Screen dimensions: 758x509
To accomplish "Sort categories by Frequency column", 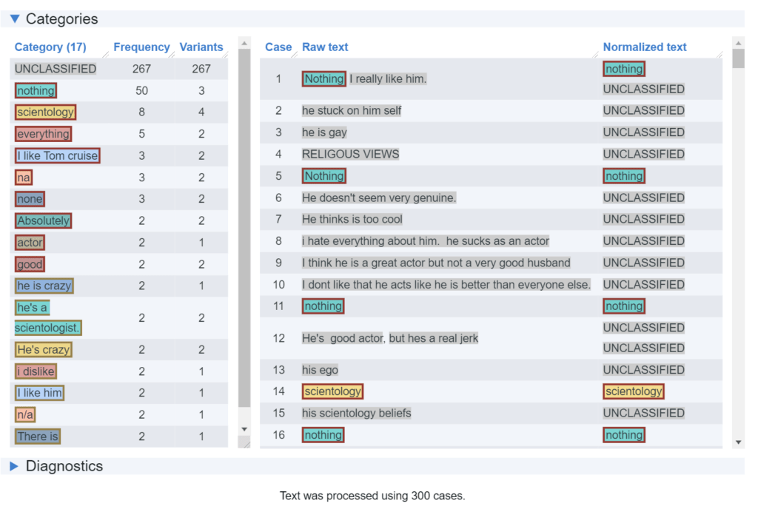I will 141,47.
